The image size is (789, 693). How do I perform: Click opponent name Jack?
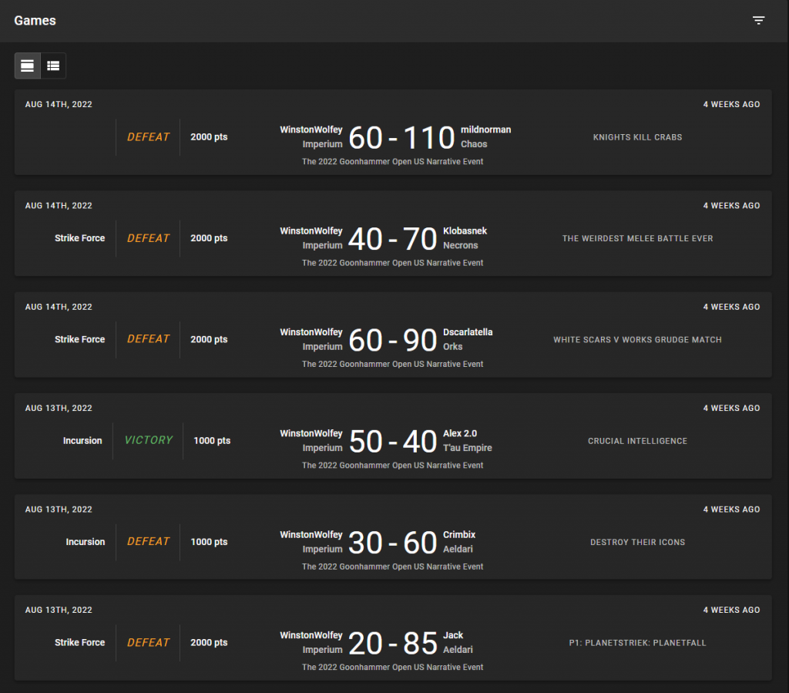pyautogui.click(x=453, y=635)
